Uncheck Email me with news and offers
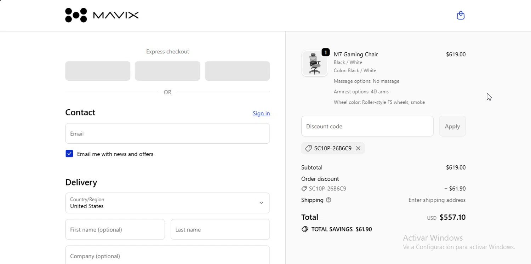This screenshot has height=264, width=531. [69, 154]
